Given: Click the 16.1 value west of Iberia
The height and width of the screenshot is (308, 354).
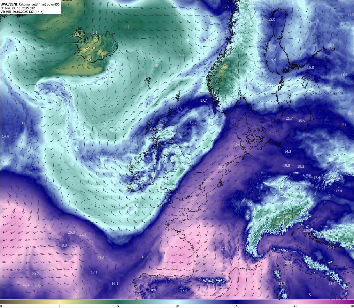Looking at the screenshot, I should tap(115, 284).
